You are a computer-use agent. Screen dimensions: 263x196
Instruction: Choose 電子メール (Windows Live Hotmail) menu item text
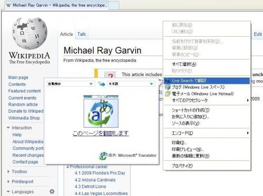[203, 94]
